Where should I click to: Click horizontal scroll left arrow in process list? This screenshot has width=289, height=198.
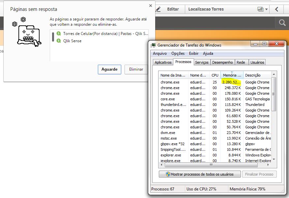(162, 165)
